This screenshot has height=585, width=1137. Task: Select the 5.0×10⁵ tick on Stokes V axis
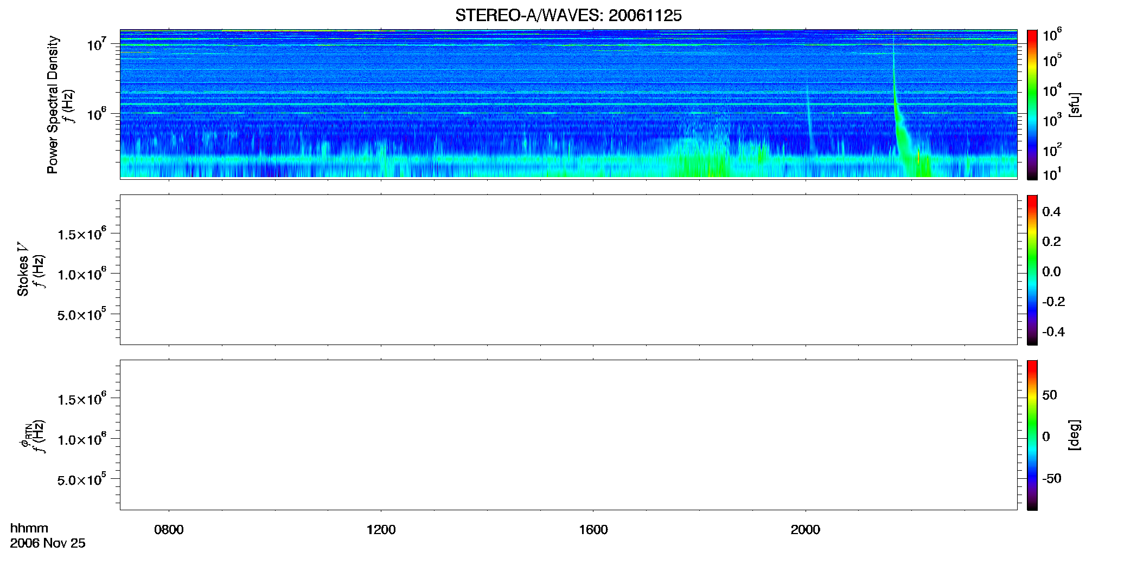82,314
